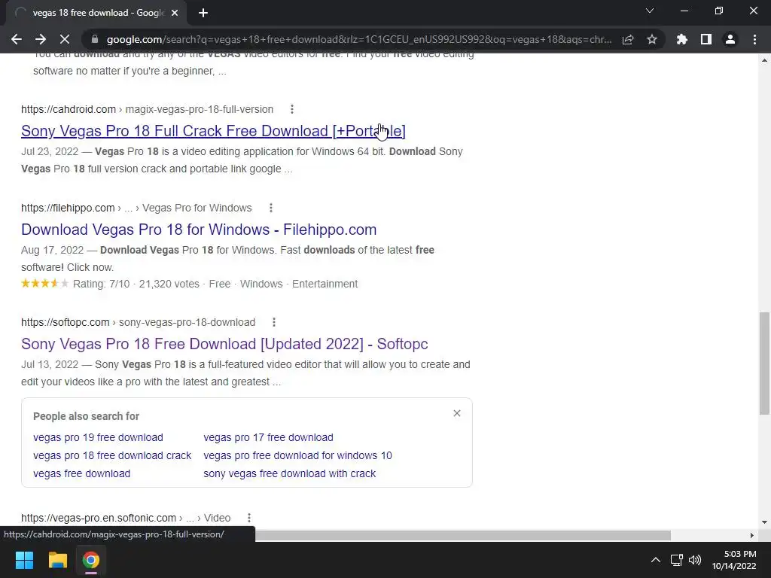
Task: Click the horizontal scrollbar thumb
Action: [463, 535]
